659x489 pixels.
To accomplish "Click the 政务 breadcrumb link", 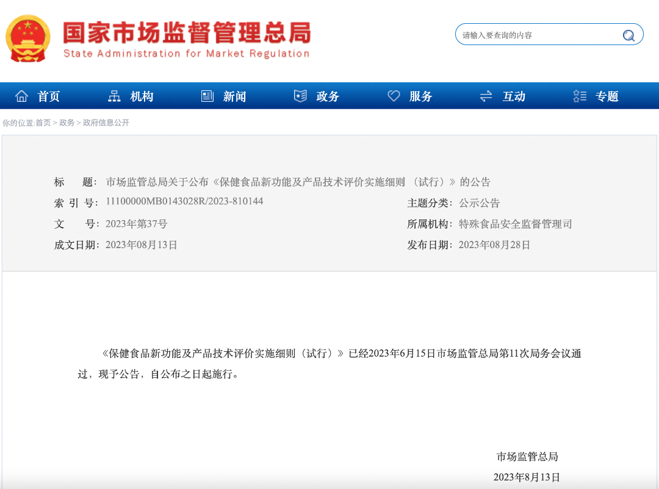I will (67, 123).
